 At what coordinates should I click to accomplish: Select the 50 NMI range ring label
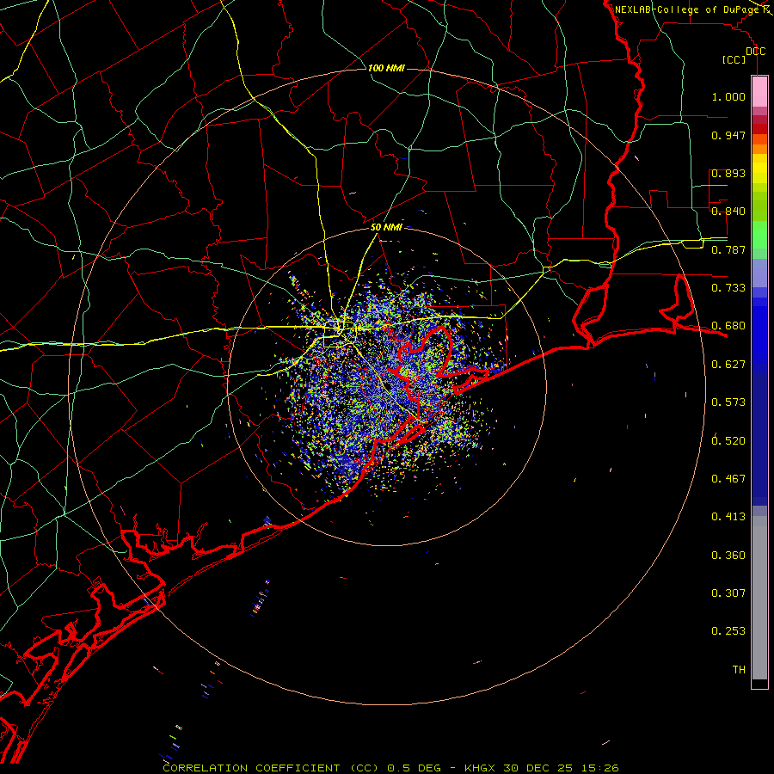386,227
